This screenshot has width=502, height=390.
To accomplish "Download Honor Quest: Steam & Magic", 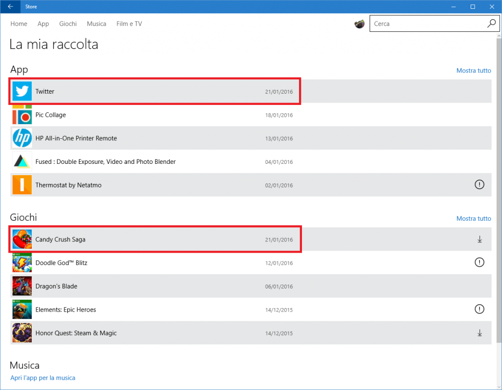I will pyautogui.click(x=479, y=333).
